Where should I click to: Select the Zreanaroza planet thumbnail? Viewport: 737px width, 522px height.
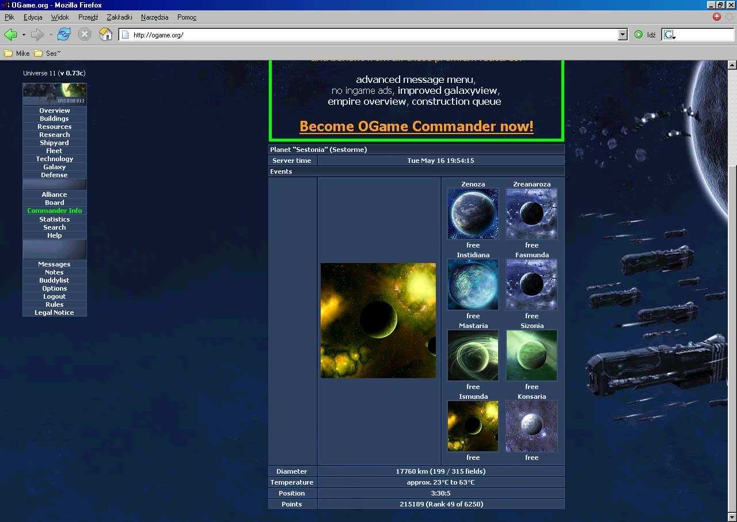click(532, 214)
